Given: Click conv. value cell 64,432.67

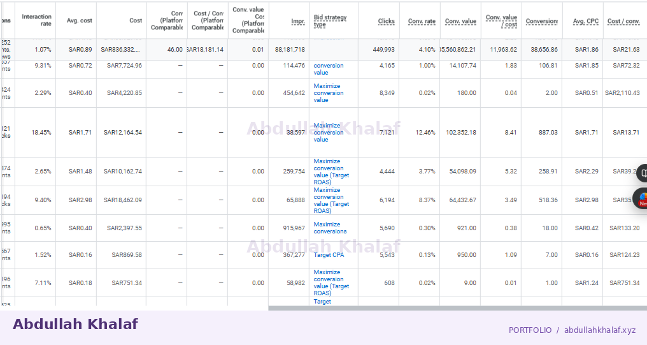Looking at the screenshot, I should click(x=462, y=200).
